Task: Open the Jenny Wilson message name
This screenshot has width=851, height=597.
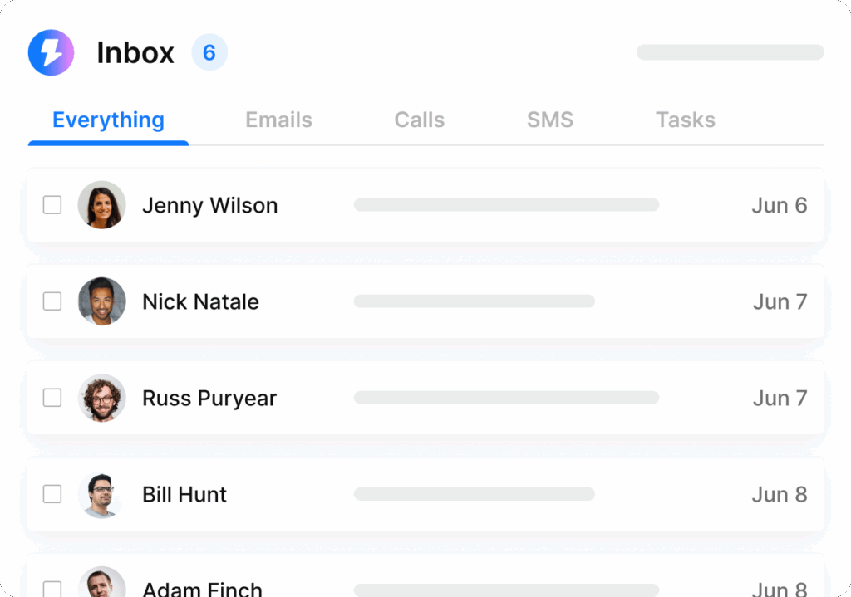Action: click(x=210, y=206)
